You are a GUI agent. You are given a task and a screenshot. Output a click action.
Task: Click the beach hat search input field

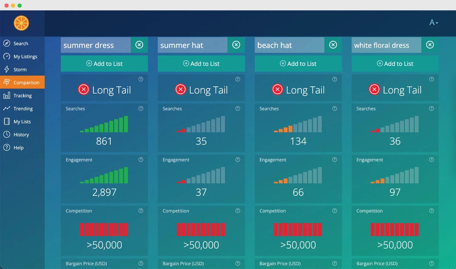289,45
